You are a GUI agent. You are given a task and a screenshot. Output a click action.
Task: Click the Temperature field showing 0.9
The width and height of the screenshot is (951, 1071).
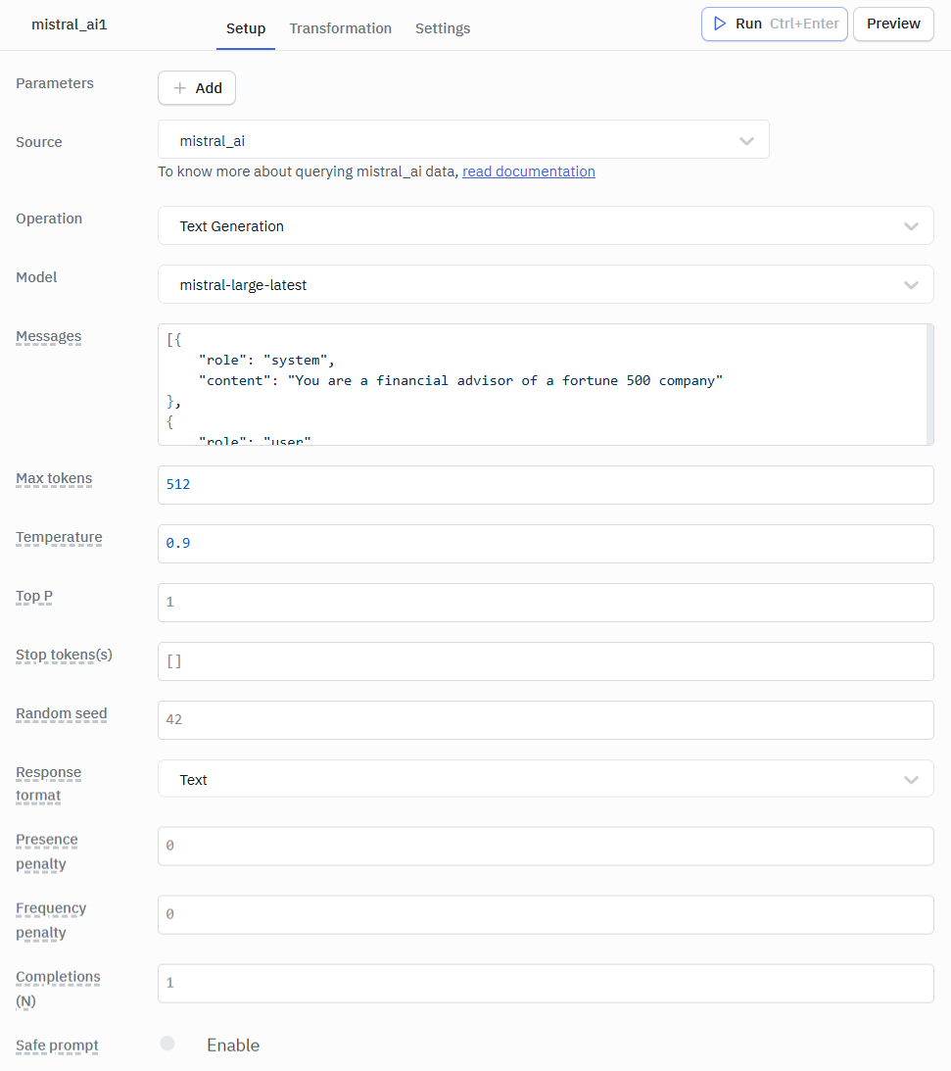(546, 544)
